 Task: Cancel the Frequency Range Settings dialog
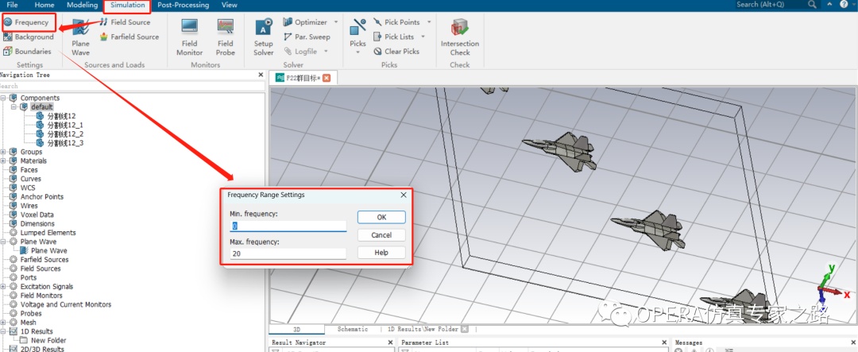tap(381, 235)
